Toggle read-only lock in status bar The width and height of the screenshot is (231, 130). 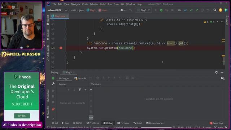click(x=226, y=127)
